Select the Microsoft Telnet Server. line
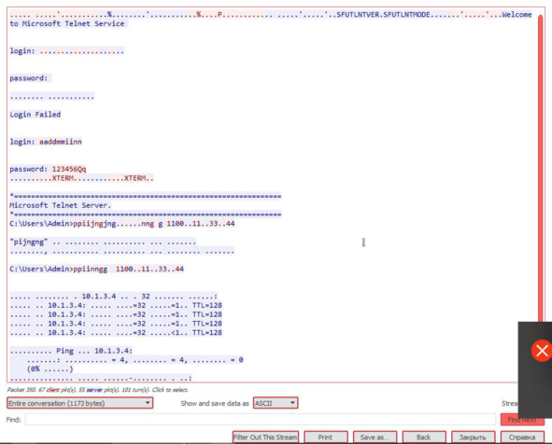Image resolution: width=552 pixels, height=444 pixels. coord(60,205)
